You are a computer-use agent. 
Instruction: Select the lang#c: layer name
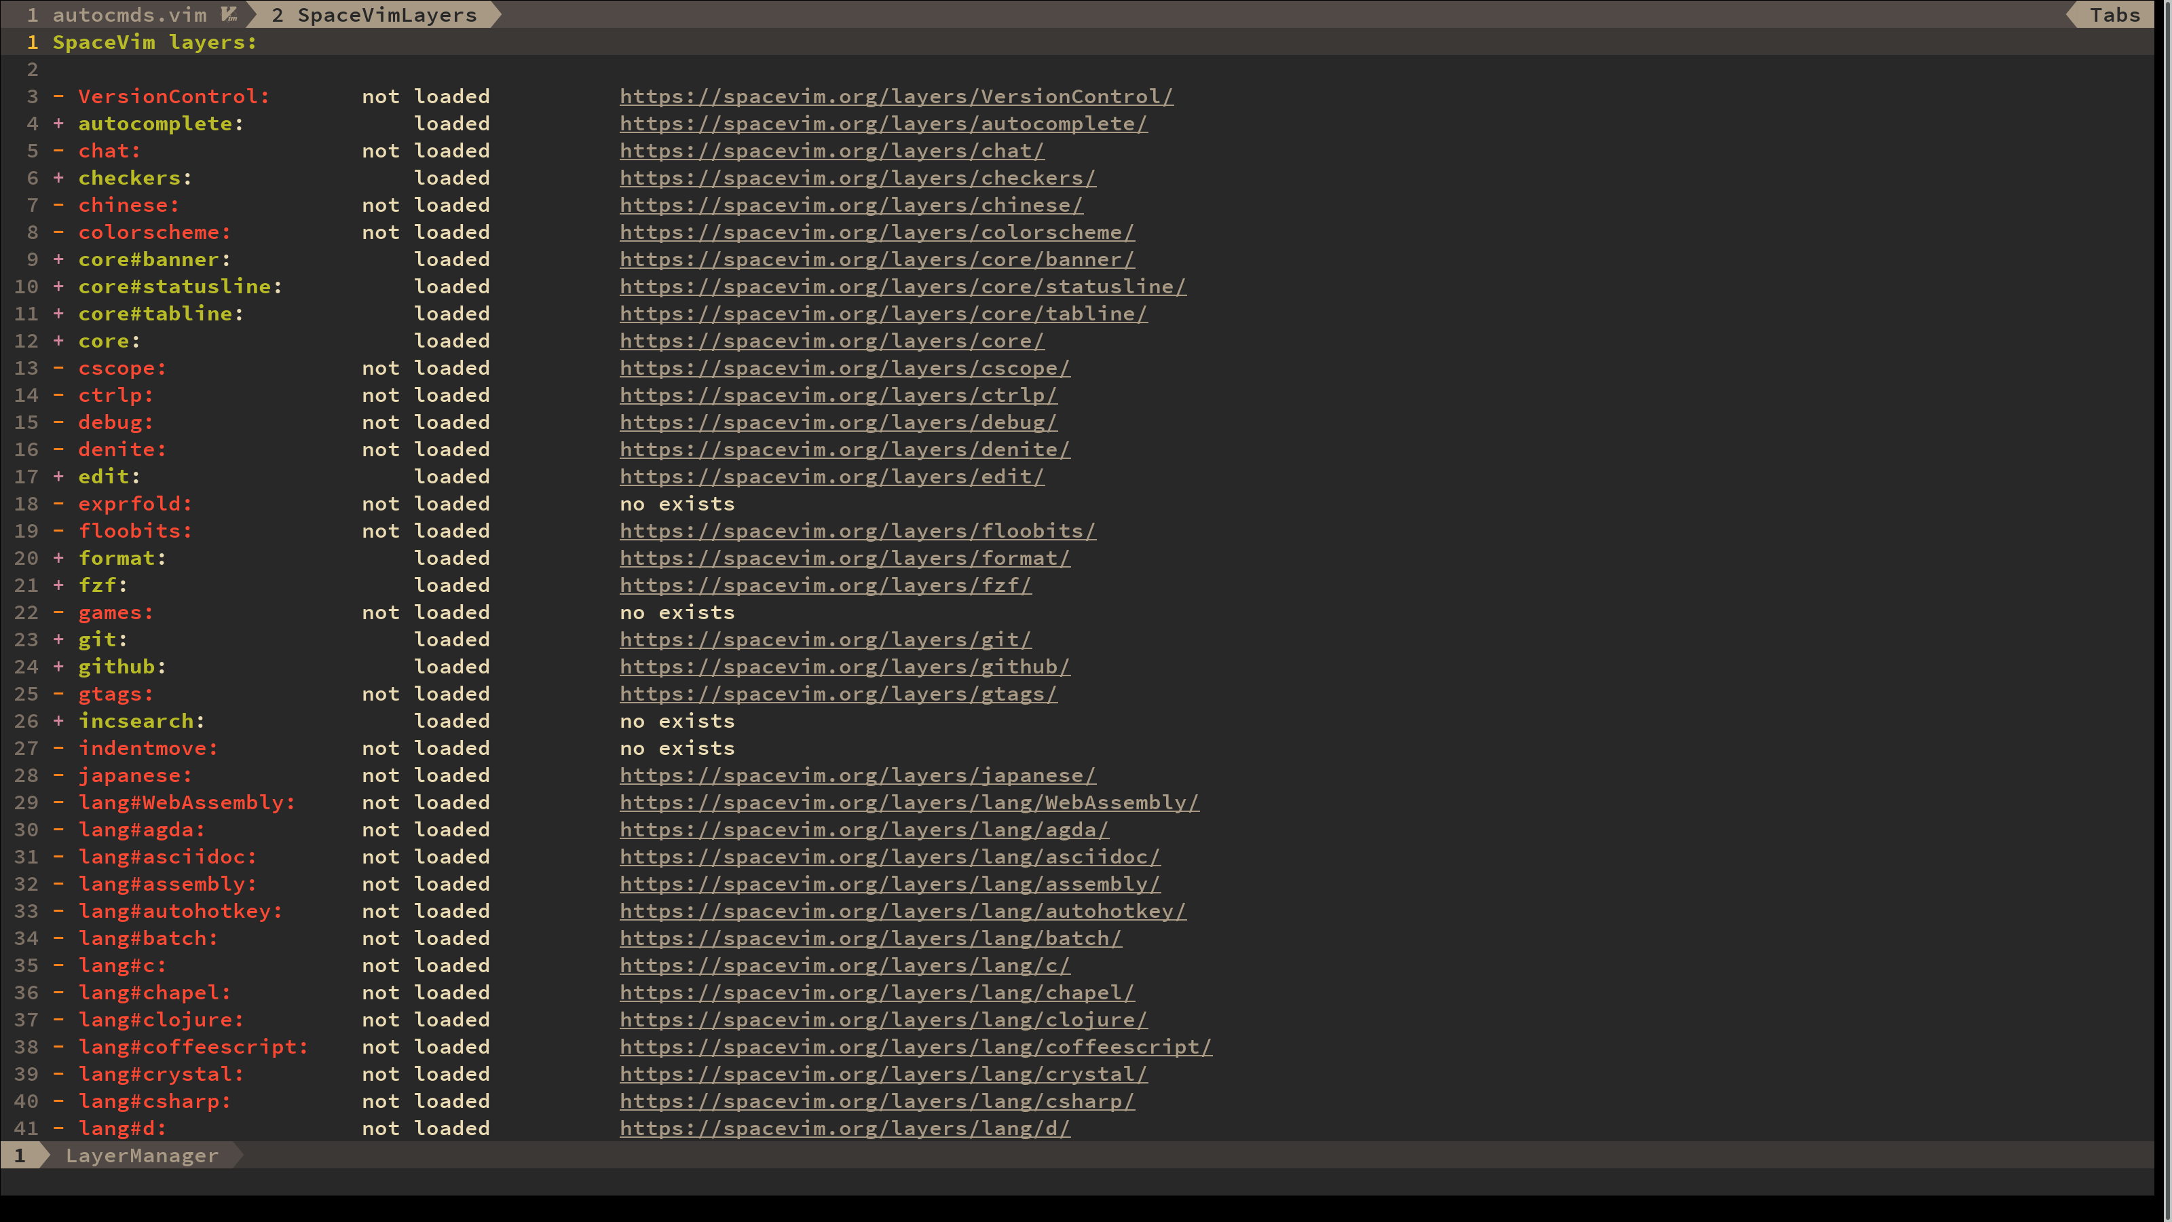pos(122,965)
